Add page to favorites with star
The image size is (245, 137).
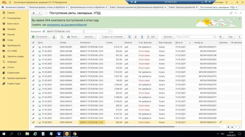(x=46, y=13)
